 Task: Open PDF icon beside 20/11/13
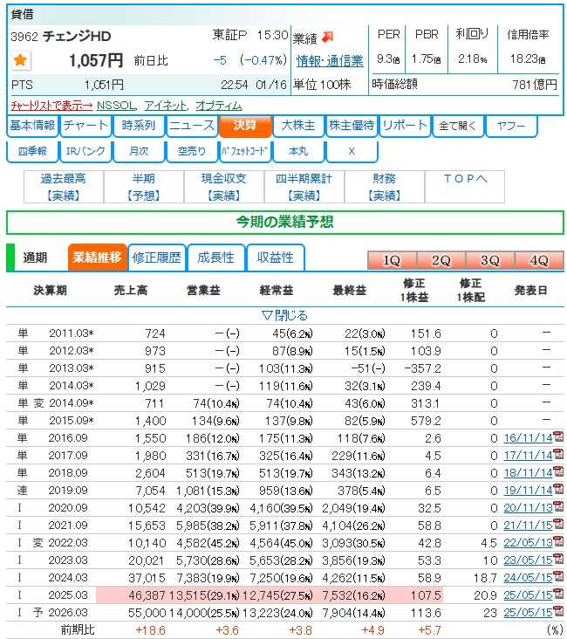coord(558,507)
